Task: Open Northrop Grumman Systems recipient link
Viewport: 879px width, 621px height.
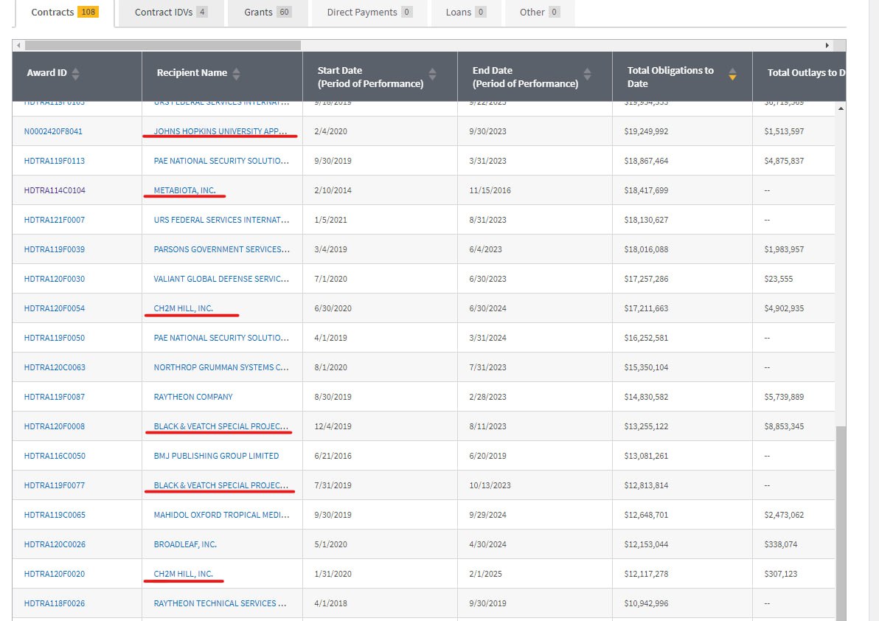Action: (x=221, y=368)
